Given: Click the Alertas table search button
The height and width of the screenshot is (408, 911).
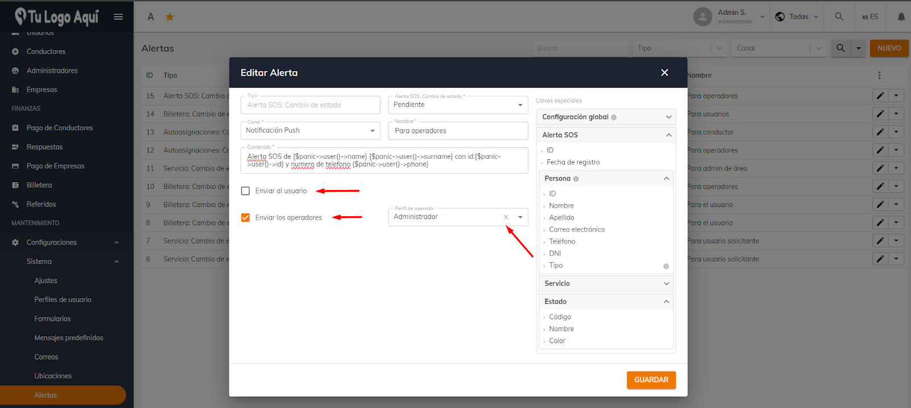Looking at the screenshot, I should 840,48.
